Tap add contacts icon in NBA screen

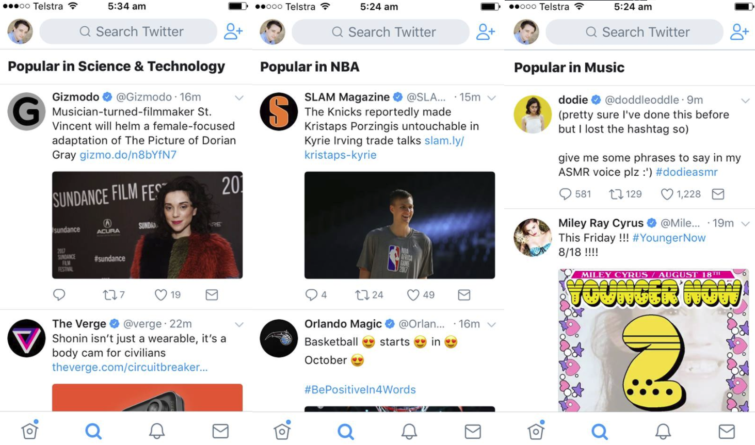click(486, 32)
